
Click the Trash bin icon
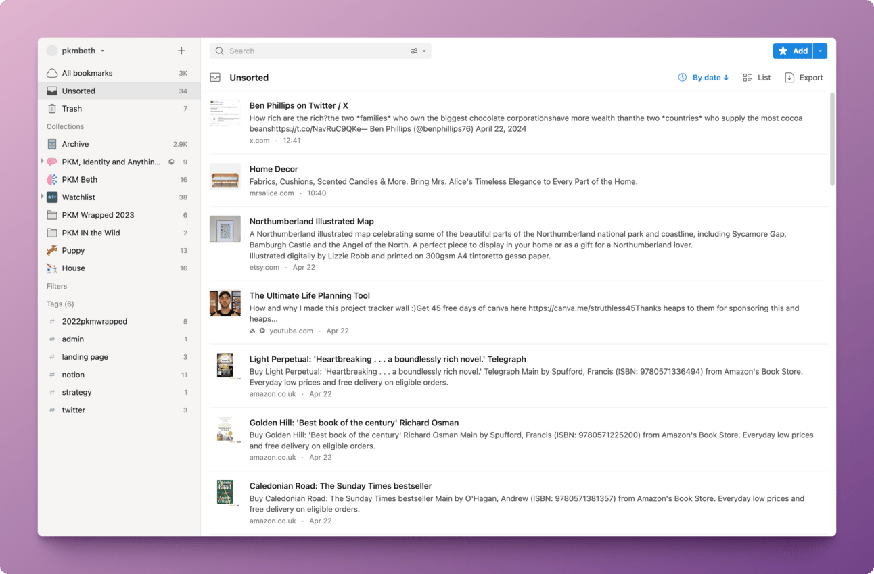click(x=52, y=109)
